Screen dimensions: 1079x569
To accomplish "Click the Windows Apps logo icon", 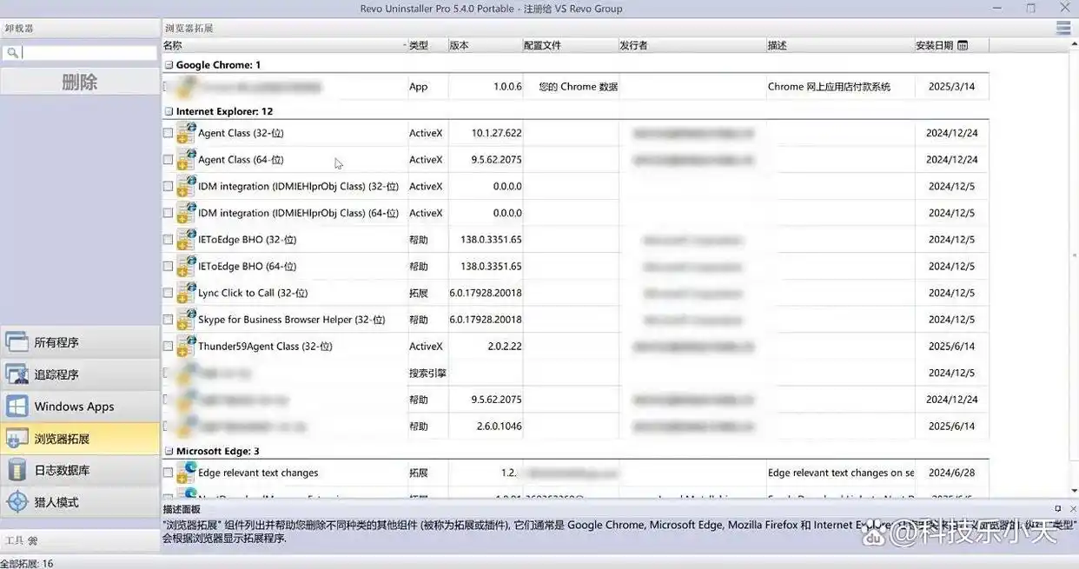I will (17, 407).
